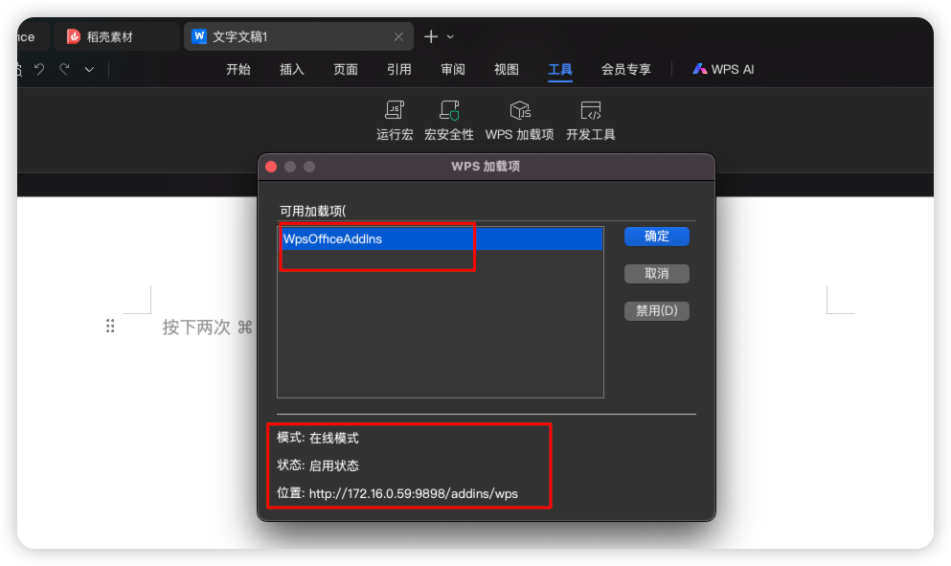Close the 文字文稿1 document tab
The height and width of the screenshot is (566, 951).
coord(398,37)
